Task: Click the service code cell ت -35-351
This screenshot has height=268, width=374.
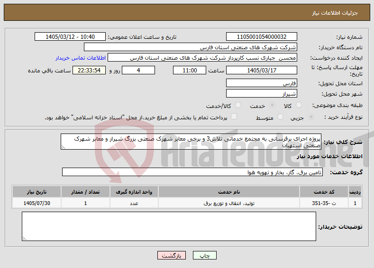Action: pos(324,203)
